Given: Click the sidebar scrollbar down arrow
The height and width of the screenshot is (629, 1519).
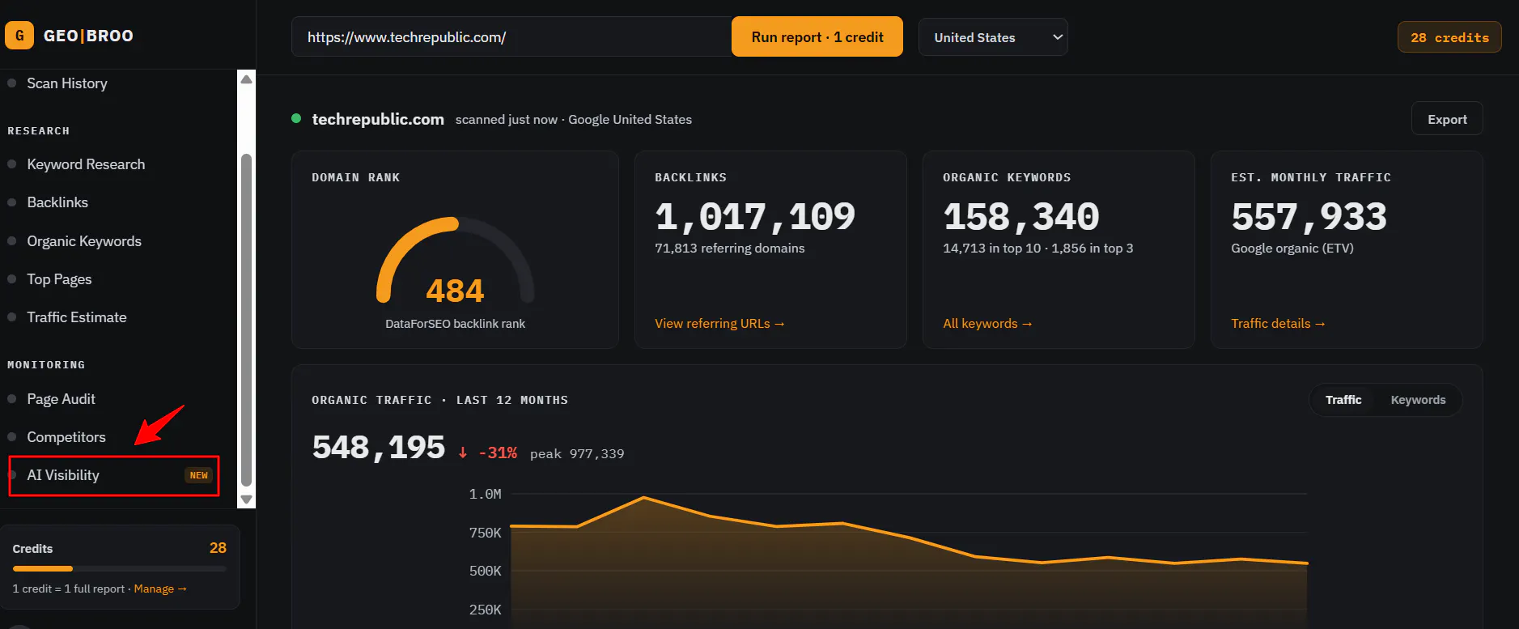Looking at the screenshot, I should pyautogui.click(x=247, y=499).
